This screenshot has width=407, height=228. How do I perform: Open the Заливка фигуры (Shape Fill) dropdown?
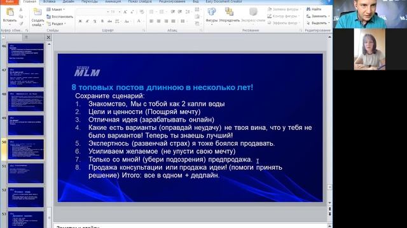tap(284, 9)
